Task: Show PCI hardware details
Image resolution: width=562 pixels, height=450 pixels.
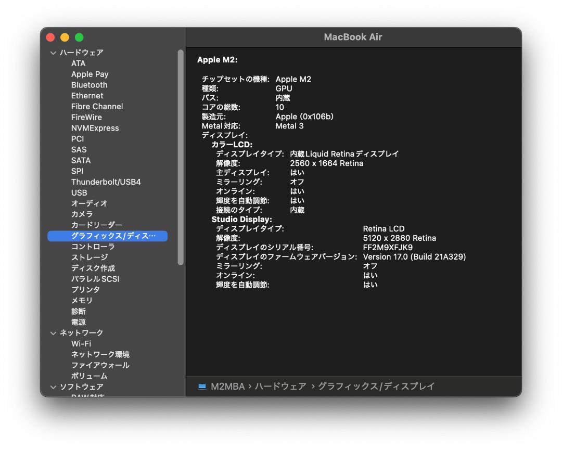Action: click(78, 139)
